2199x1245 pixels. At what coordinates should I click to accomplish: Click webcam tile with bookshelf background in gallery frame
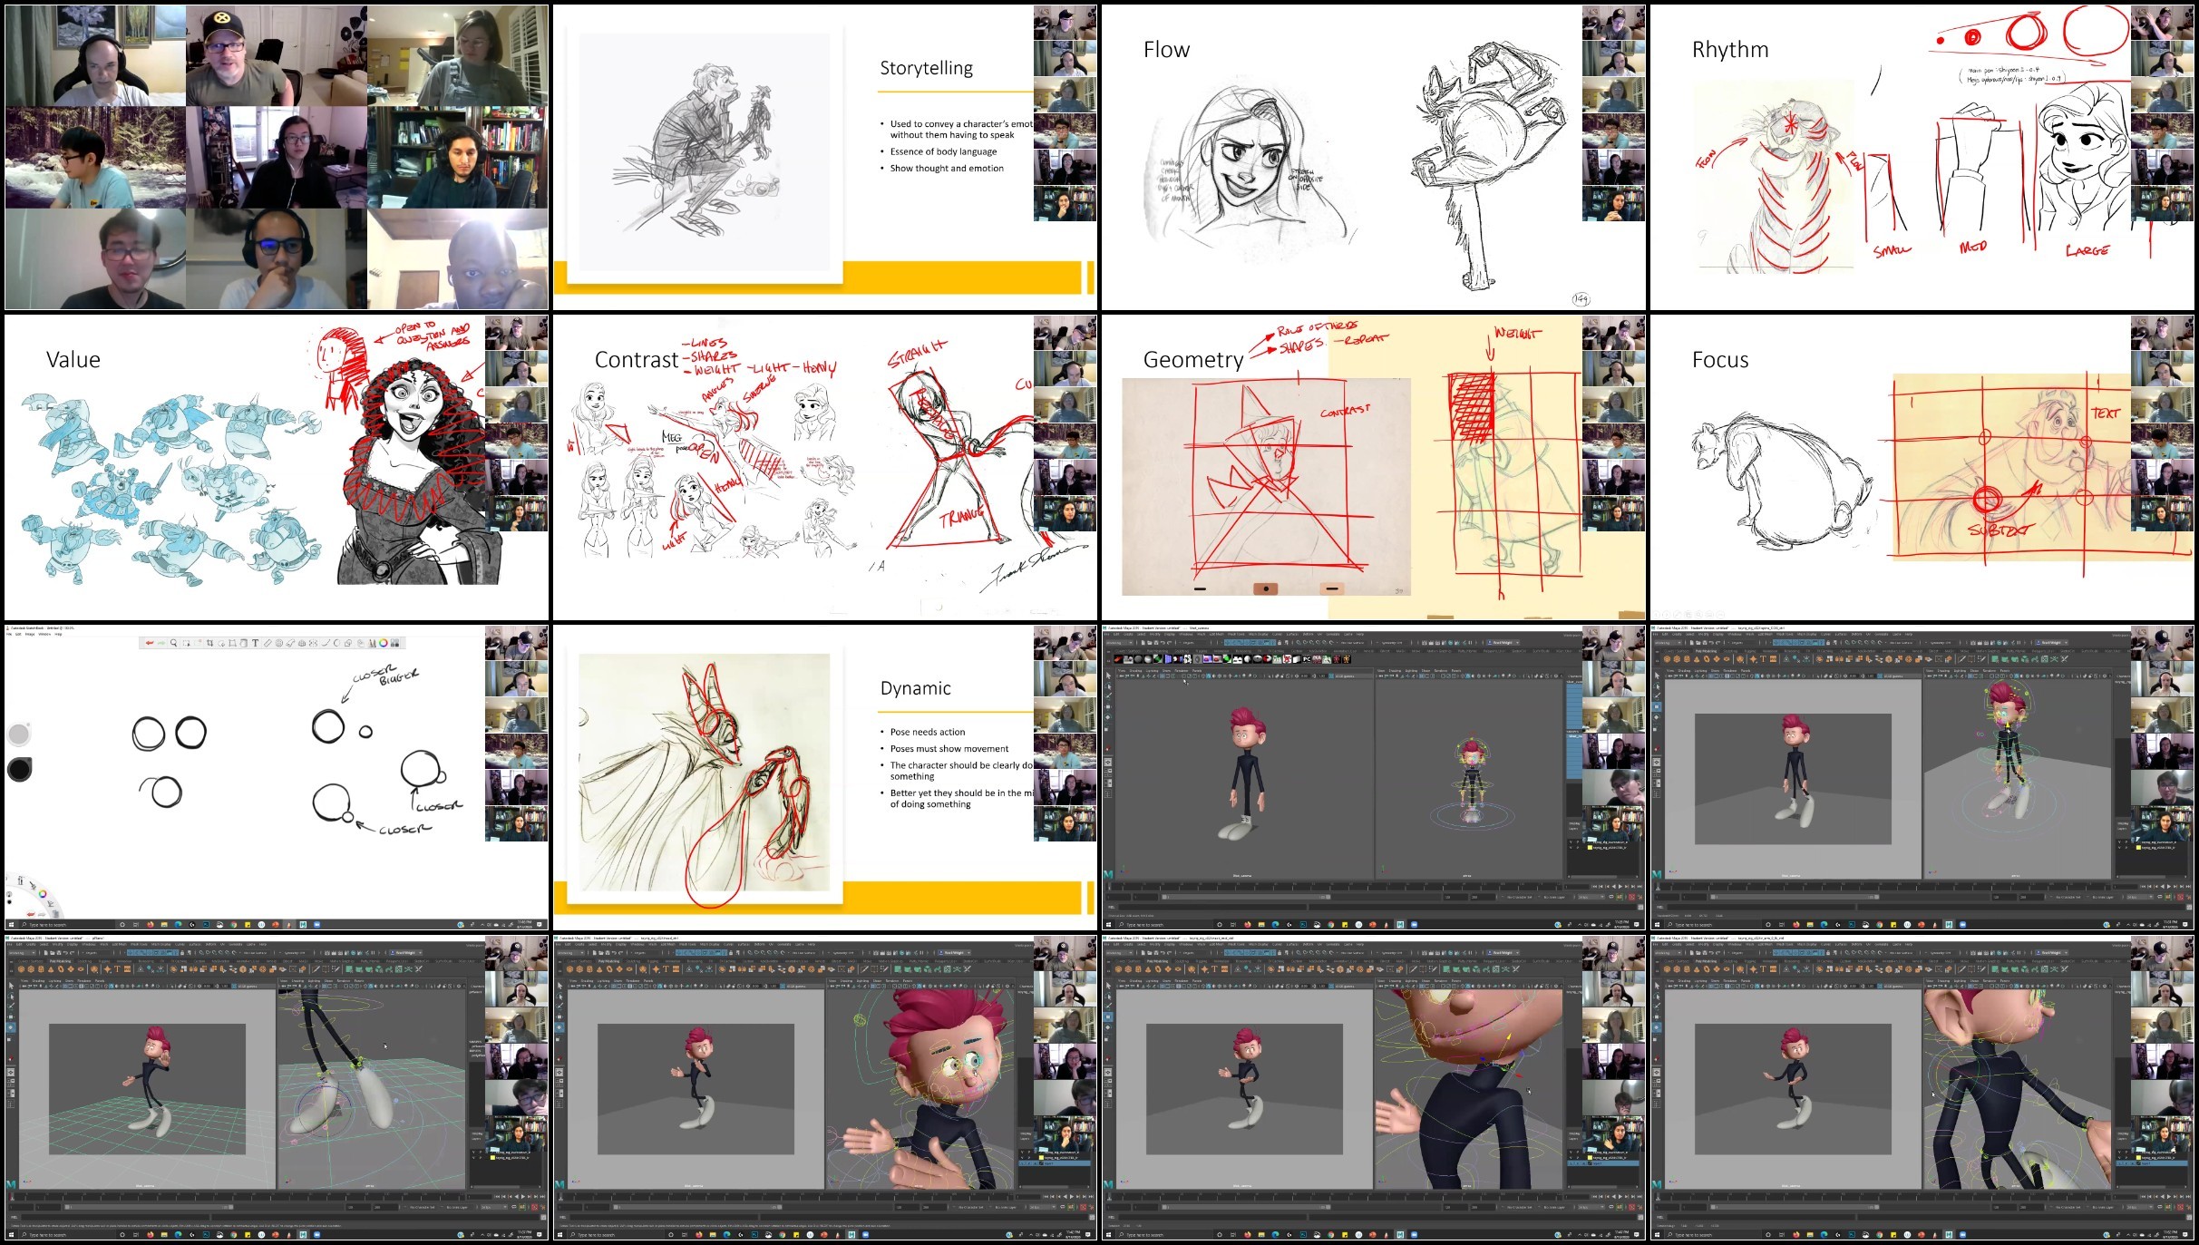[x=458, y=157]
